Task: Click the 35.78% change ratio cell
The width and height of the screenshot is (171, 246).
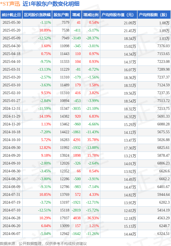Action: [93, 140]
